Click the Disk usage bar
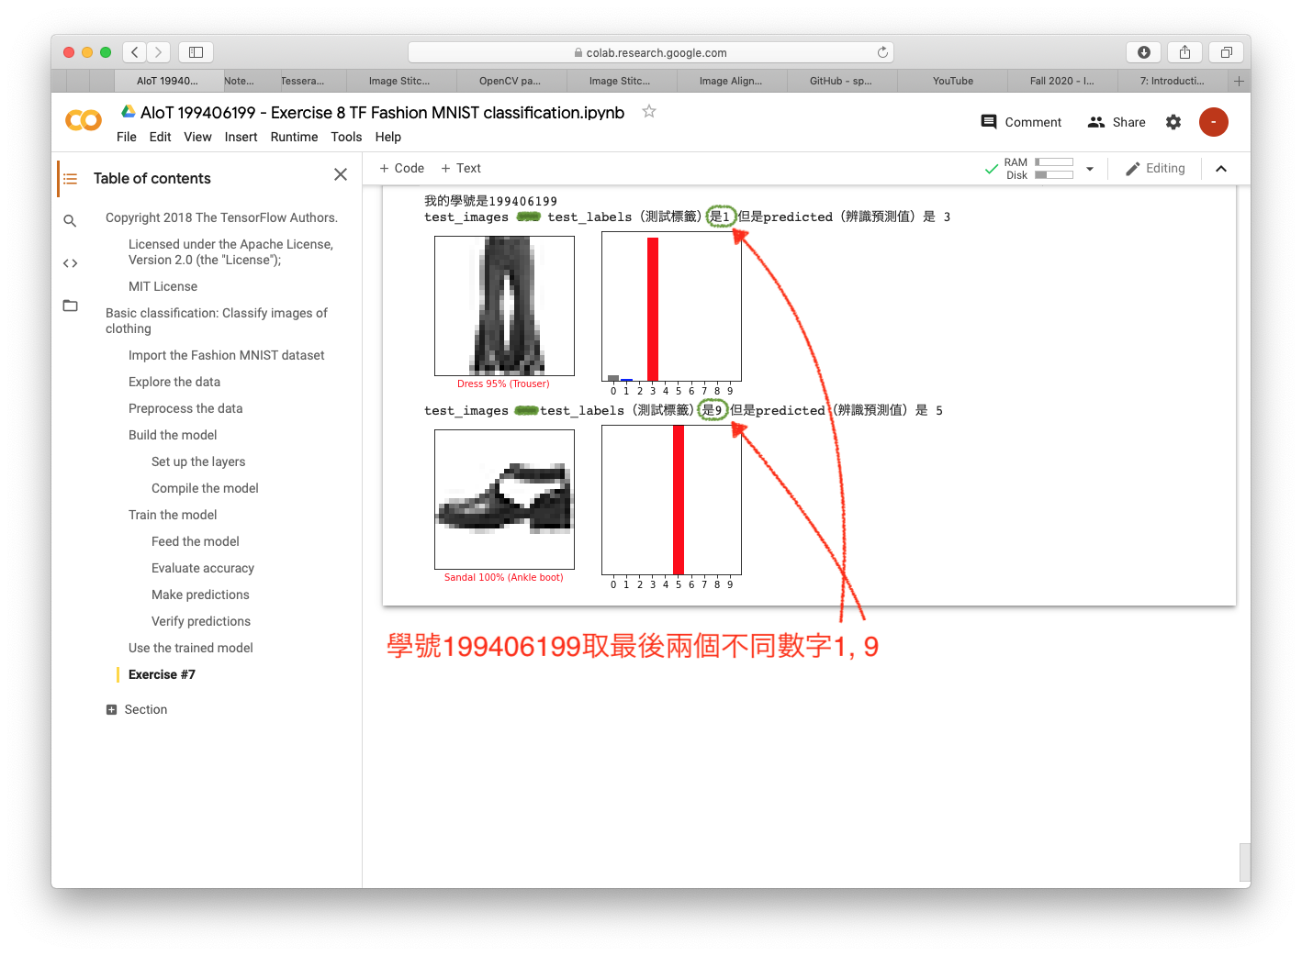 (x=1054, y=174)
